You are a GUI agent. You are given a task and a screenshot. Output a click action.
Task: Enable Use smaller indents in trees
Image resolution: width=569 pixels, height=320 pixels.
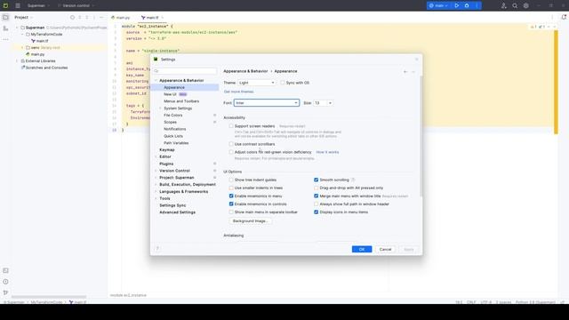(x=231, y=188)
